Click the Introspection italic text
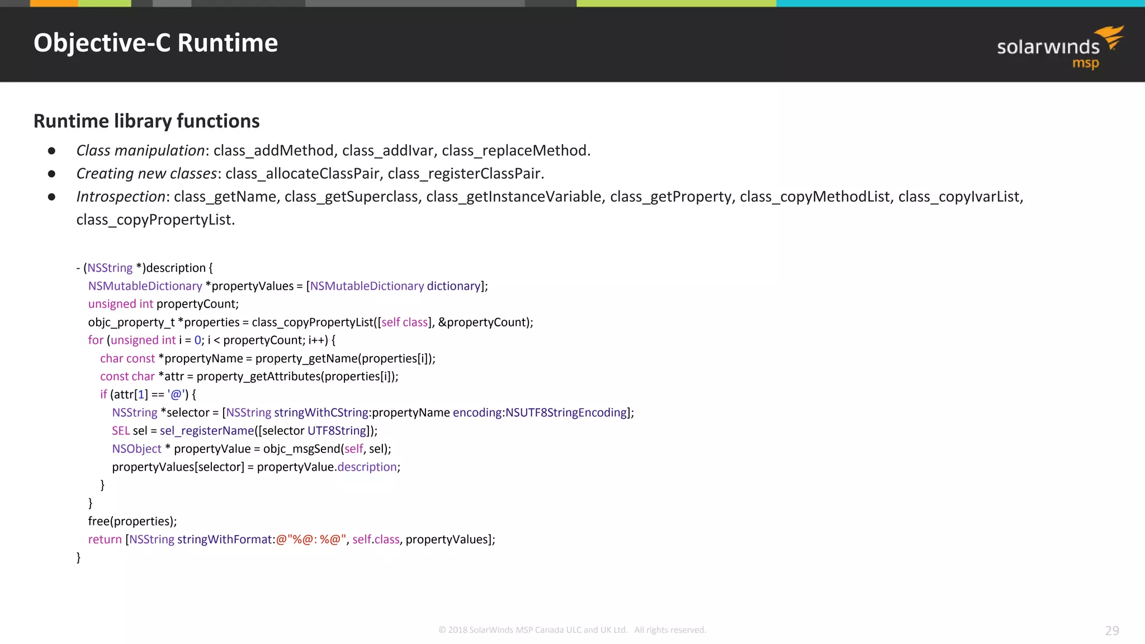This screenshot has height=644, width=1145. click(x=121, y=197)
